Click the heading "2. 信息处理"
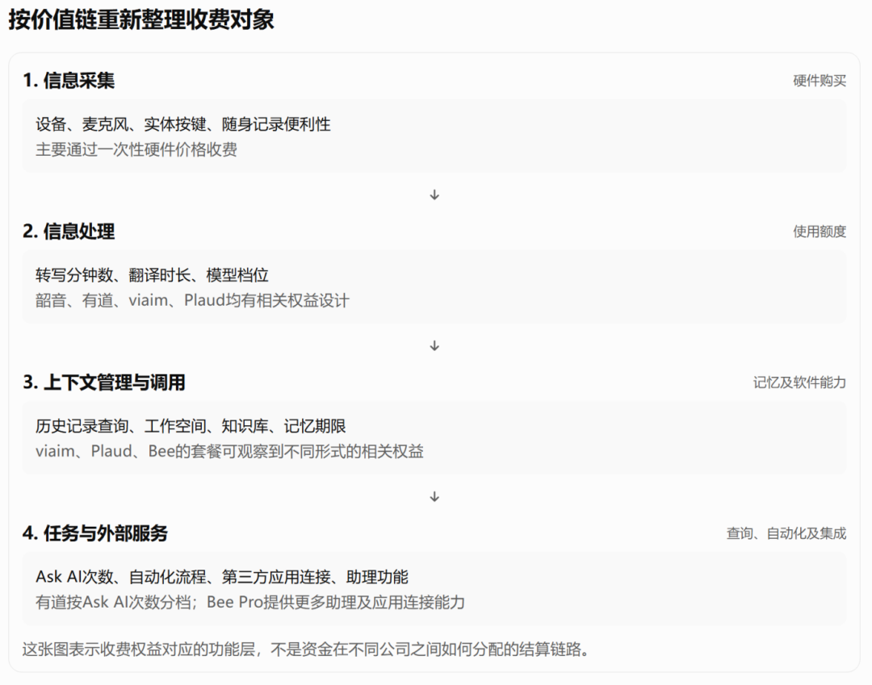872x685 pixels. (x=69, y=232)
